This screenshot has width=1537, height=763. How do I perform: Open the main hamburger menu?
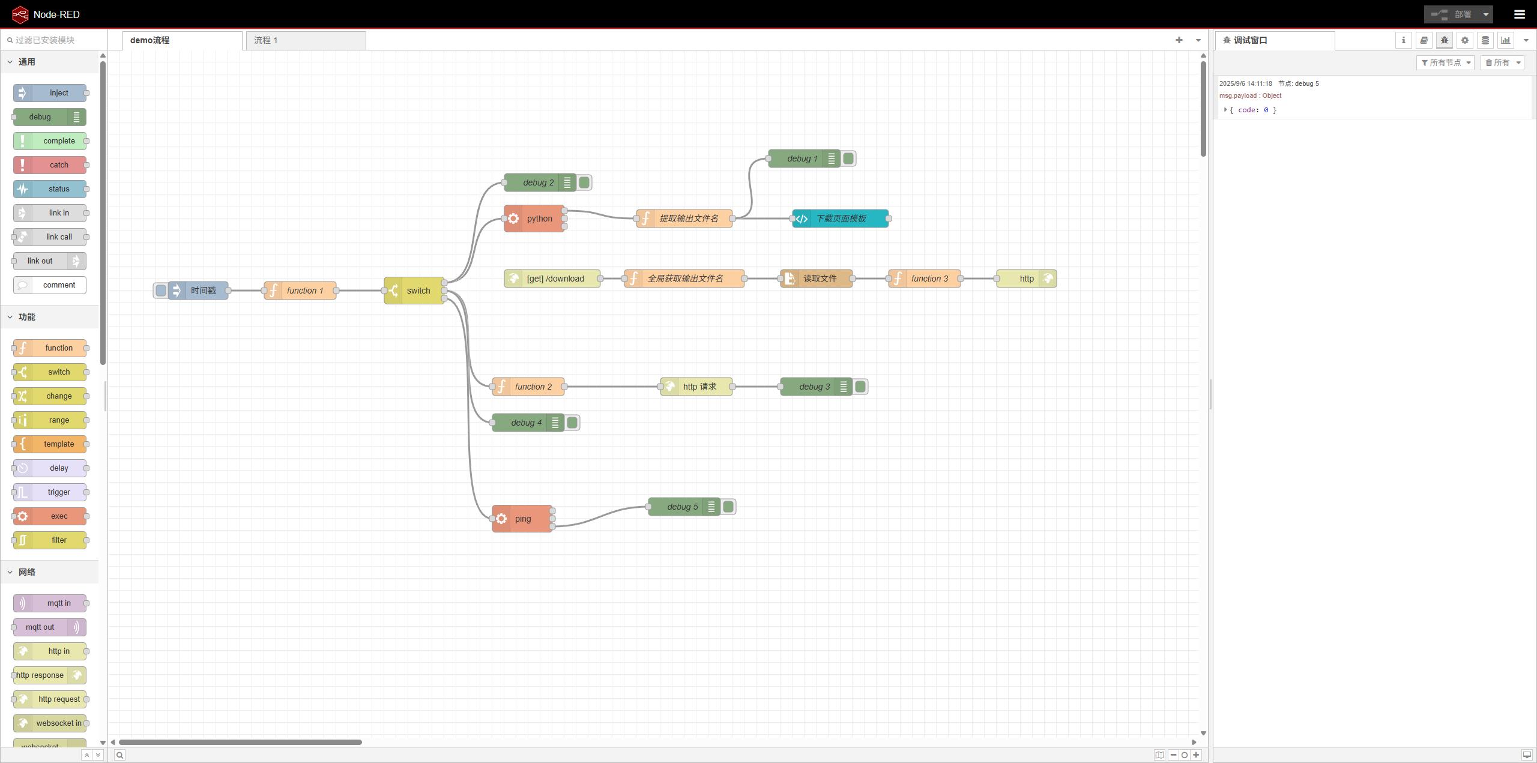pos(1519,14)
